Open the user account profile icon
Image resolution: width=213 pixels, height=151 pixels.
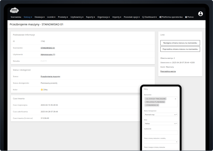[x=201, y=14]
